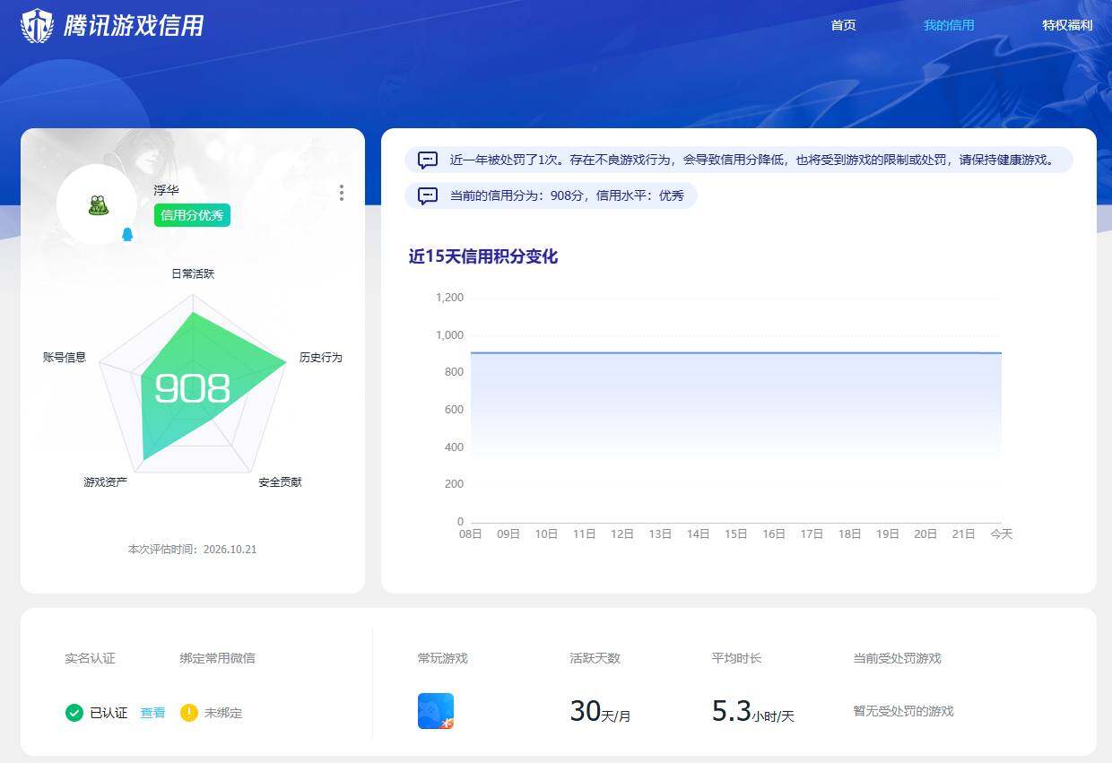
Task: Select the 我的信用 navigation tab
Action: [x=949, y=25]
